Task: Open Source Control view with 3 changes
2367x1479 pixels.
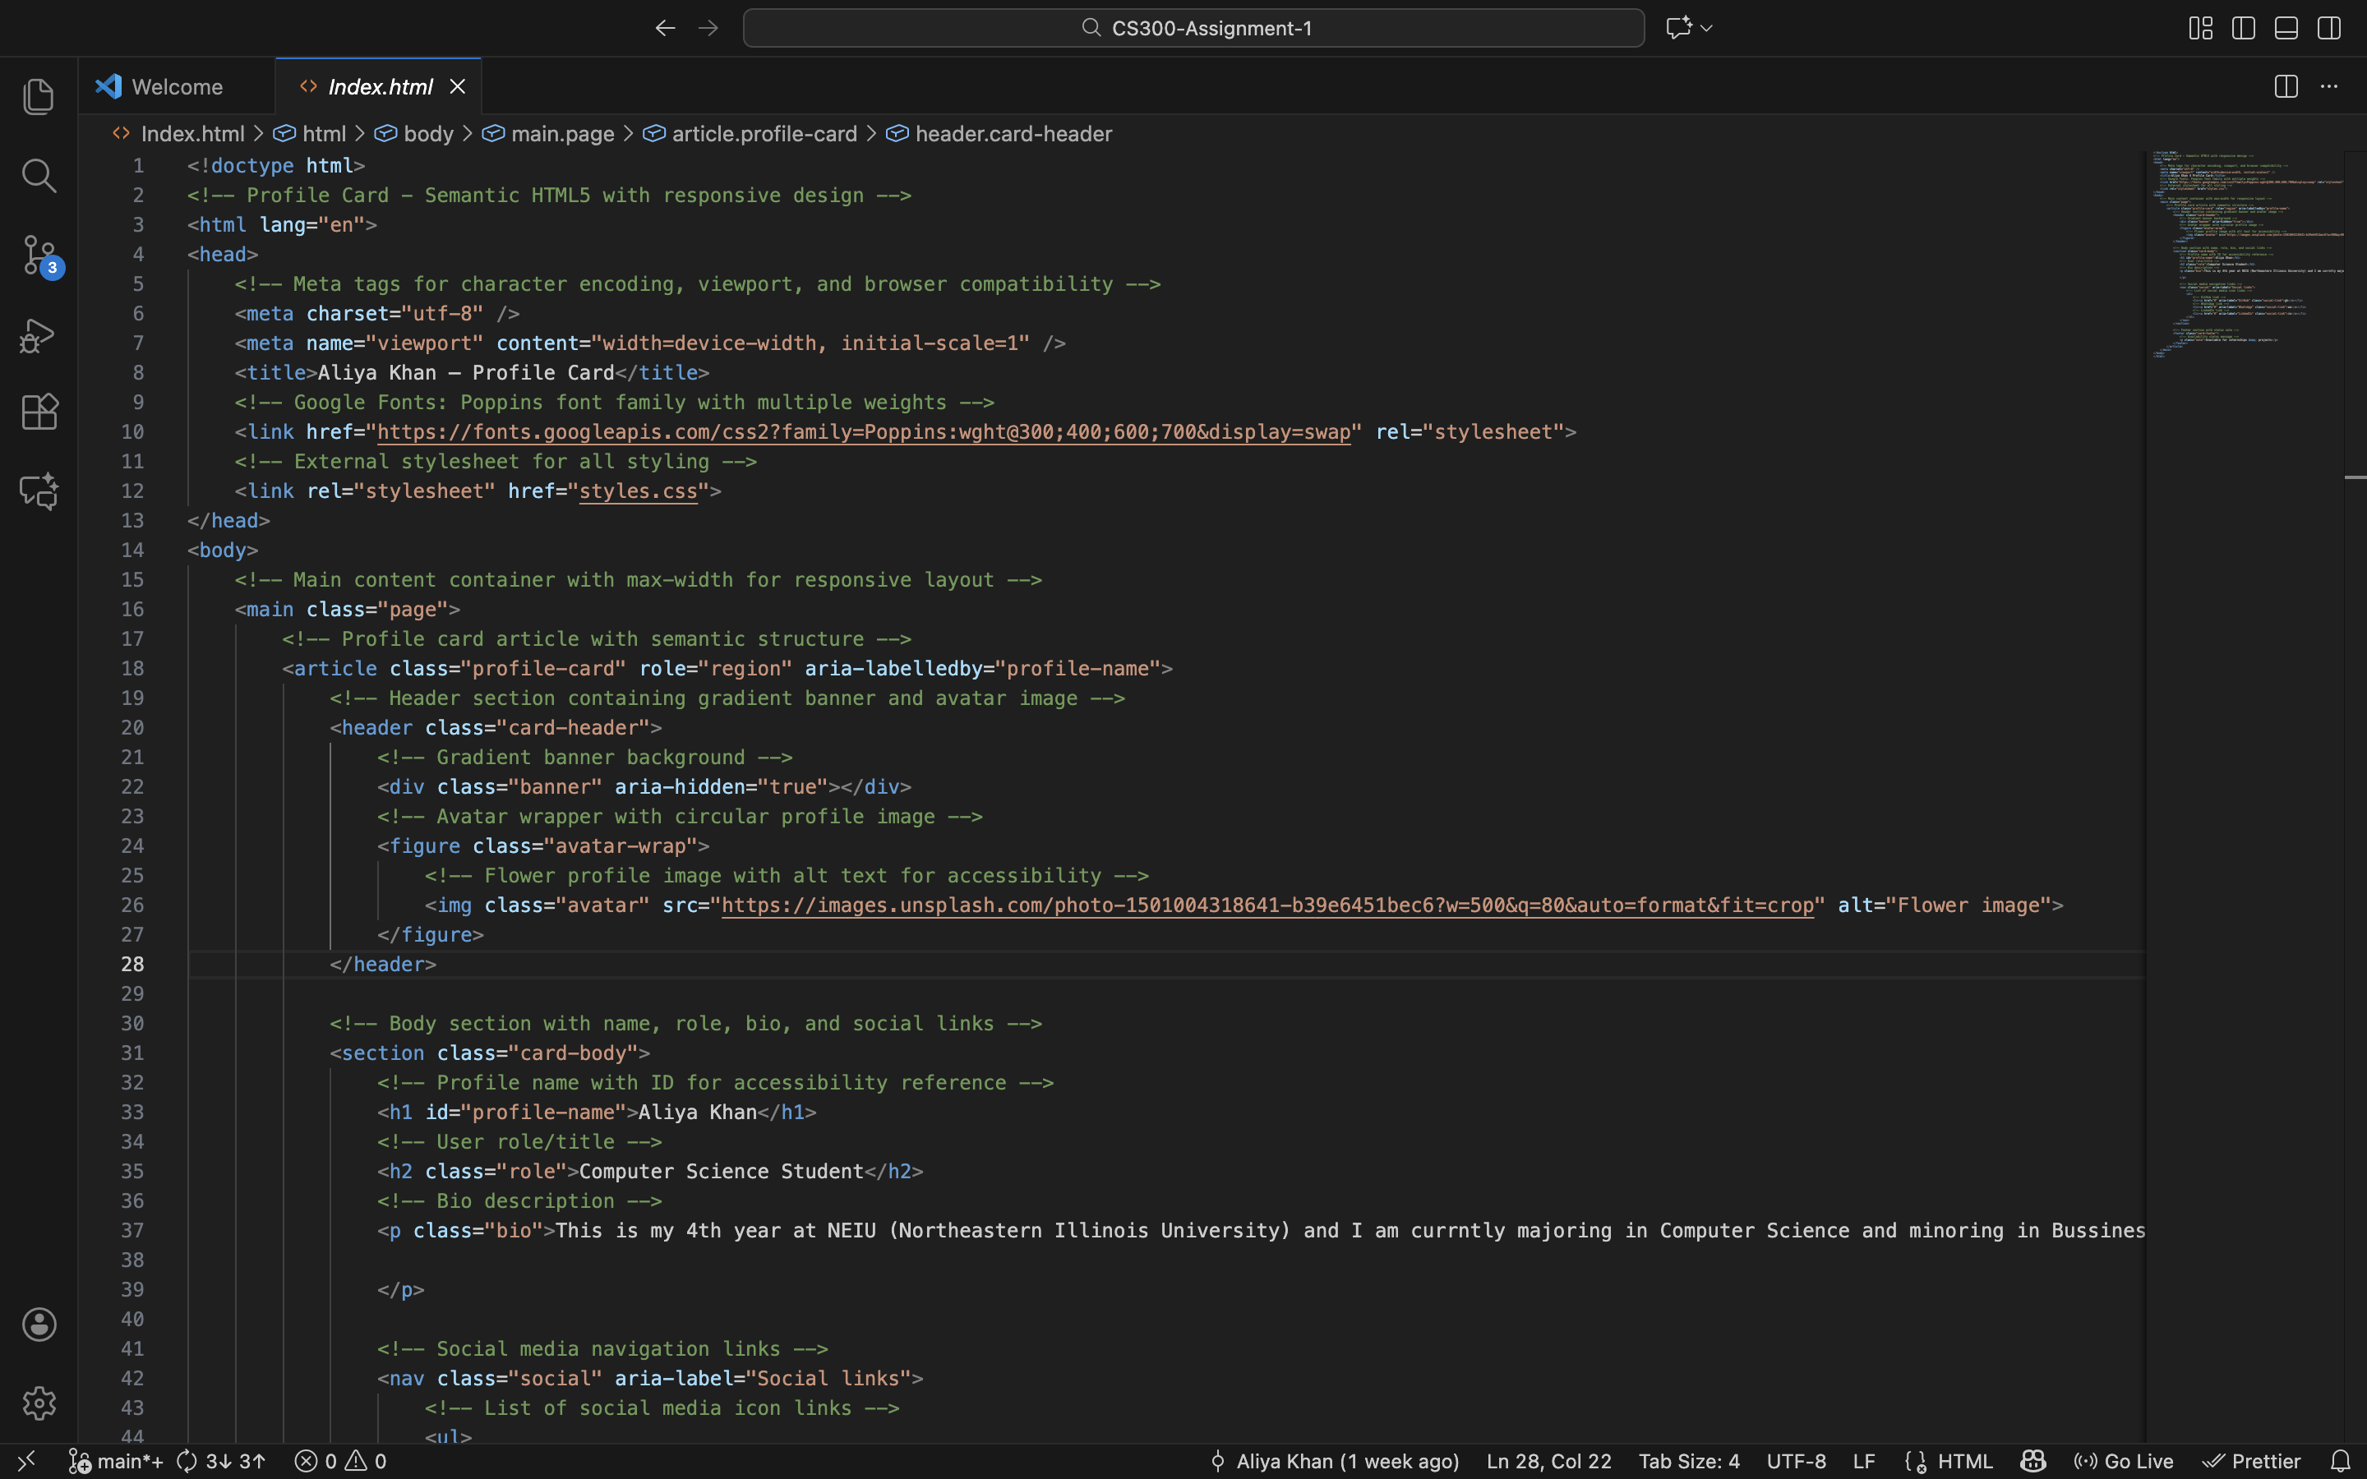Action: click(38, 256)
